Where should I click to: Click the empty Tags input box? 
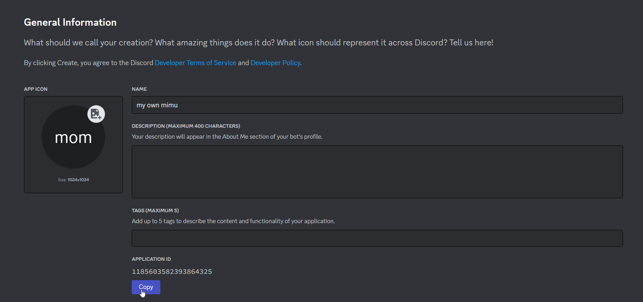[377, 238]
